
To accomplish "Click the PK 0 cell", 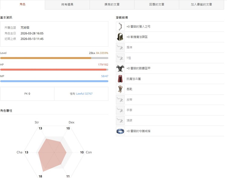I will pos(27,94).
